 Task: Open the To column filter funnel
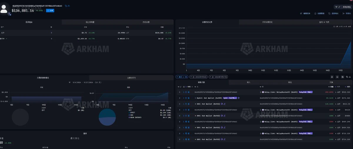point(260,87)
